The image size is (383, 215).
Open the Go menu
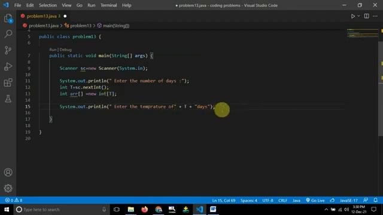pyautogui.click(x=80, y=5)
